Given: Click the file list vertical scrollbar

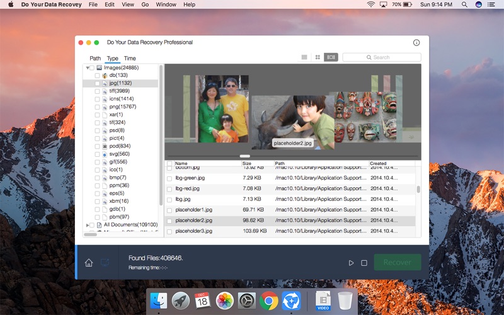Looking at the screenshot, I should (x=418, y=190).
